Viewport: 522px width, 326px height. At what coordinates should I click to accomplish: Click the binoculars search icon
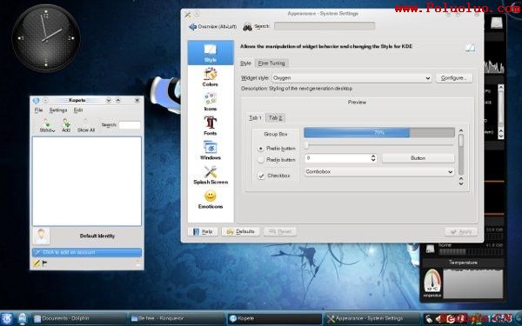pyautogui.click(x=247, y=27)
